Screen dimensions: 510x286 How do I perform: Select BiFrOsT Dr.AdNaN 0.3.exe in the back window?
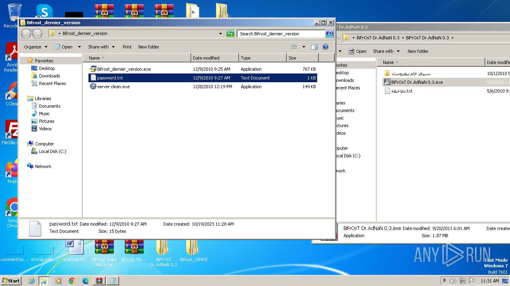417,82
